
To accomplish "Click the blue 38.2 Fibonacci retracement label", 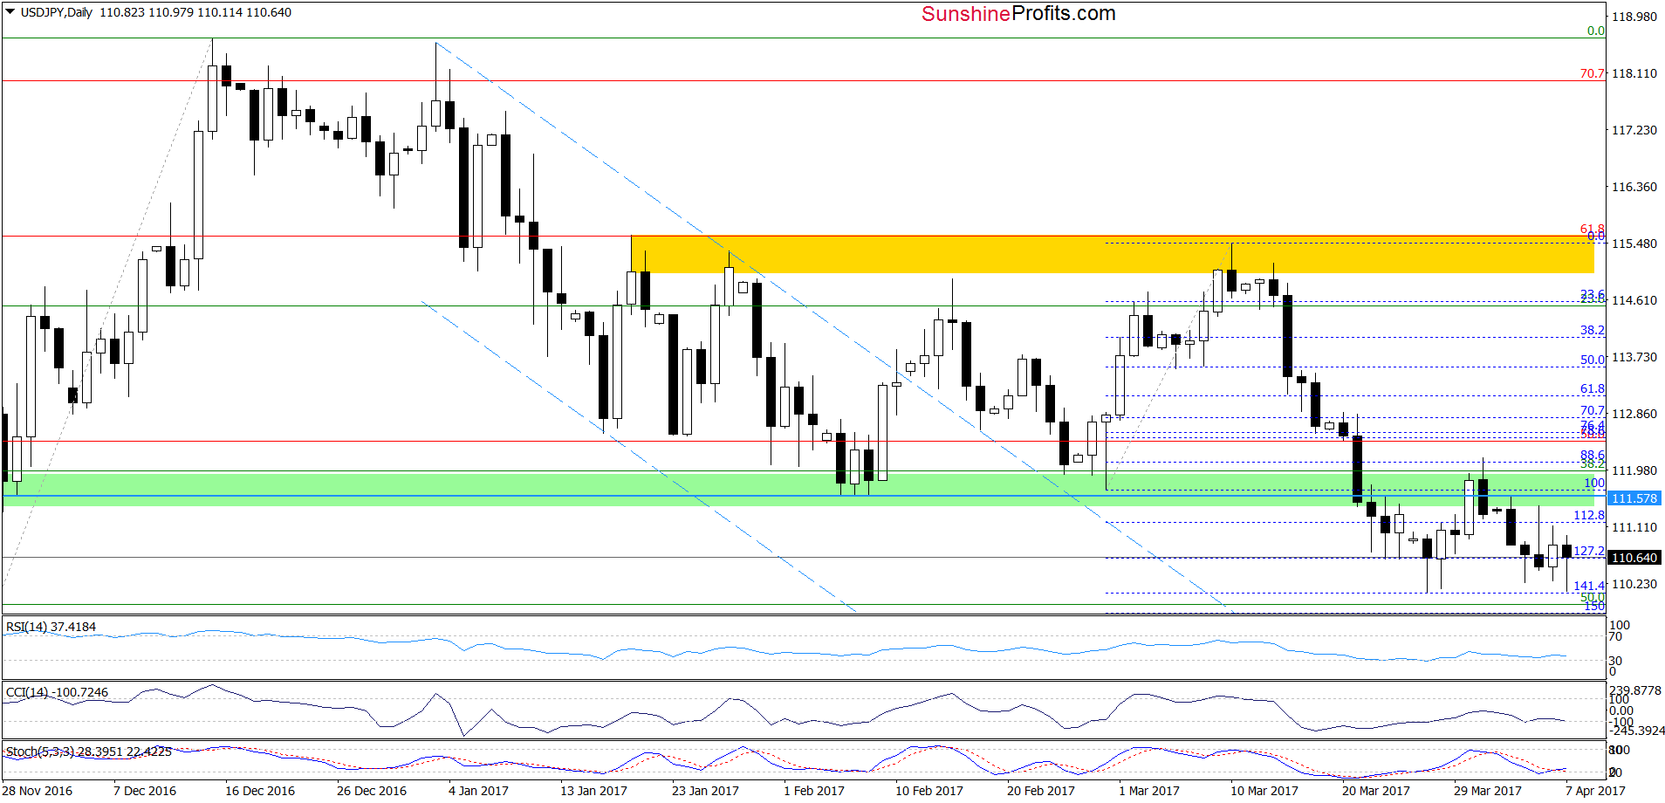I will pyautogui.click(x=1593, y=330).
